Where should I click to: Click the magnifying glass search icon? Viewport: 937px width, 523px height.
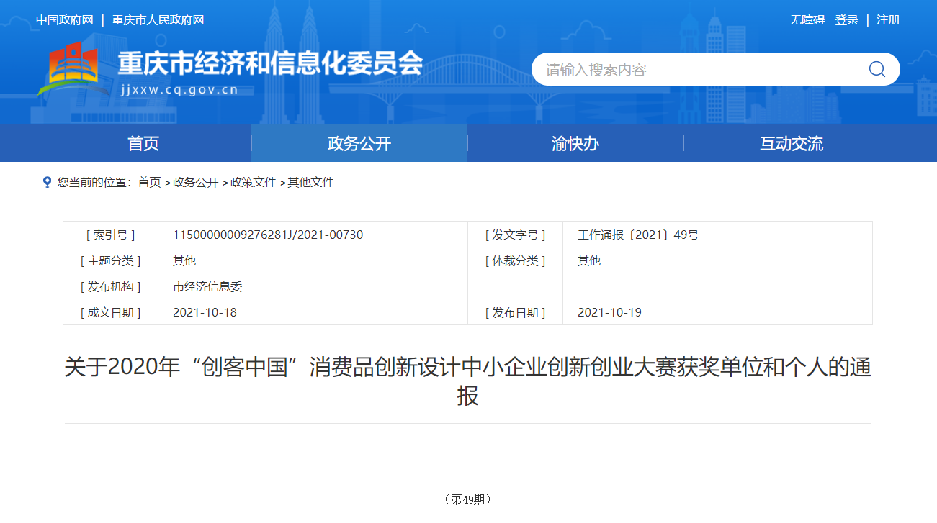(877, 69)
